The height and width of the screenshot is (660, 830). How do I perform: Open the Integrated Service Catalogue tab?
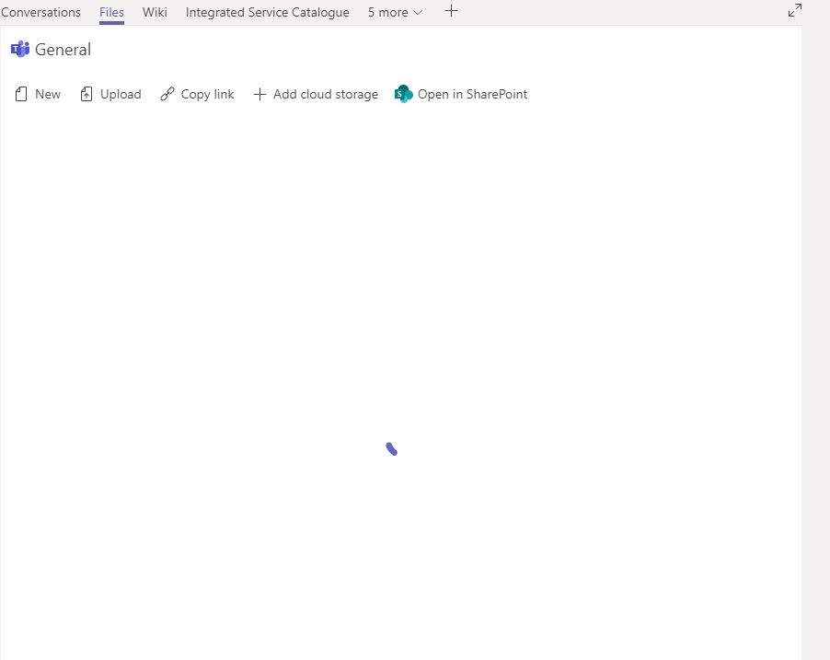click(x=268, y=12)
